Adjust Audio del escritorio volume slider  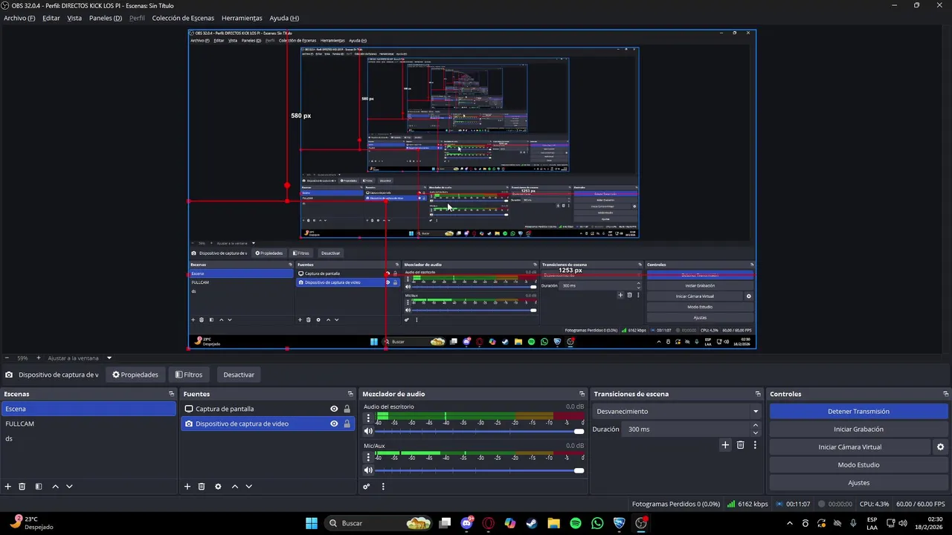click(480, 431)
